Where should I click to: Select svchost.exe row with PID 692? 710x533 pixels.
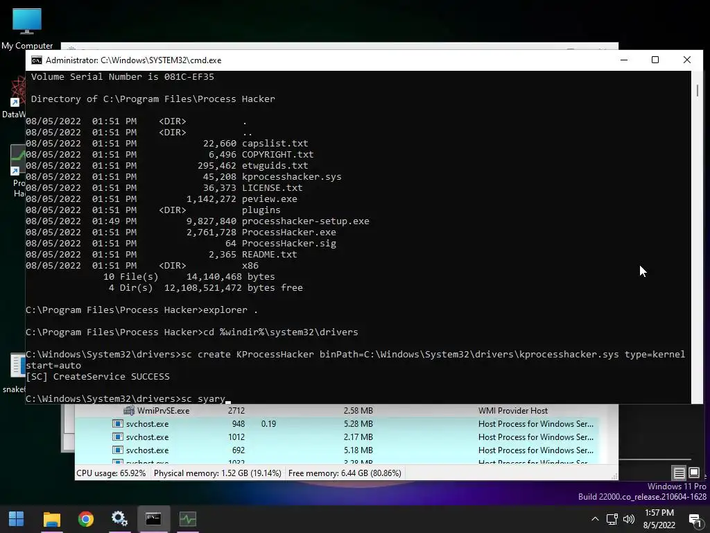[x=338, y=450]
